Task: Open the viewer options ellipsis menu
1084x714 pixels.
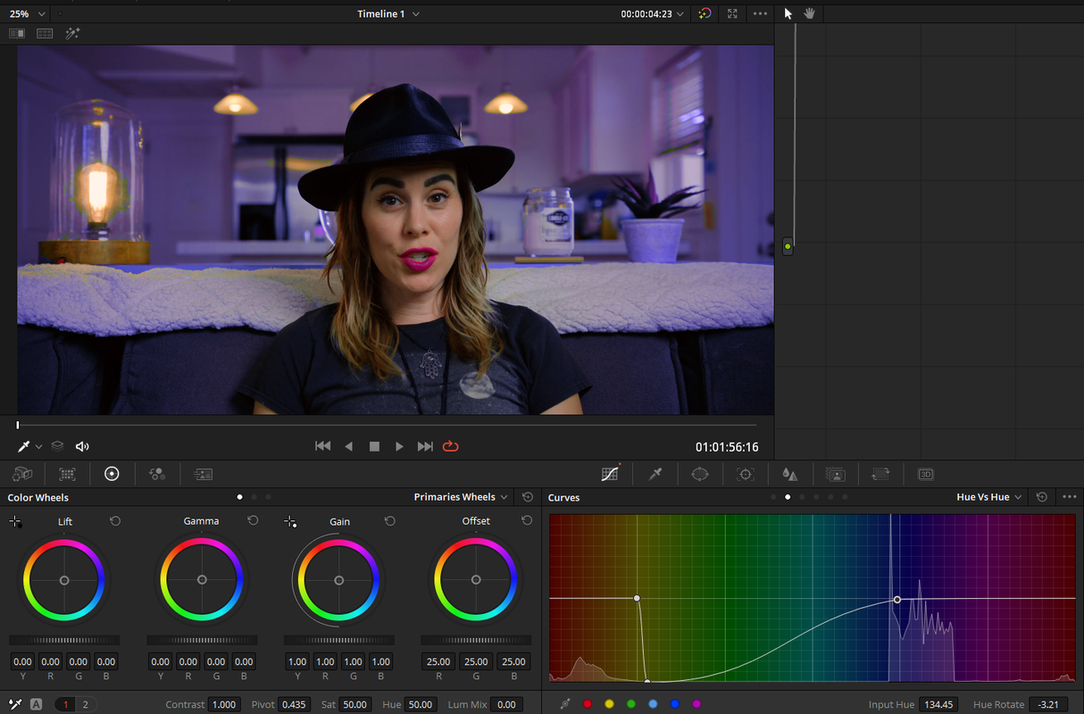Action: pos(760,13)
